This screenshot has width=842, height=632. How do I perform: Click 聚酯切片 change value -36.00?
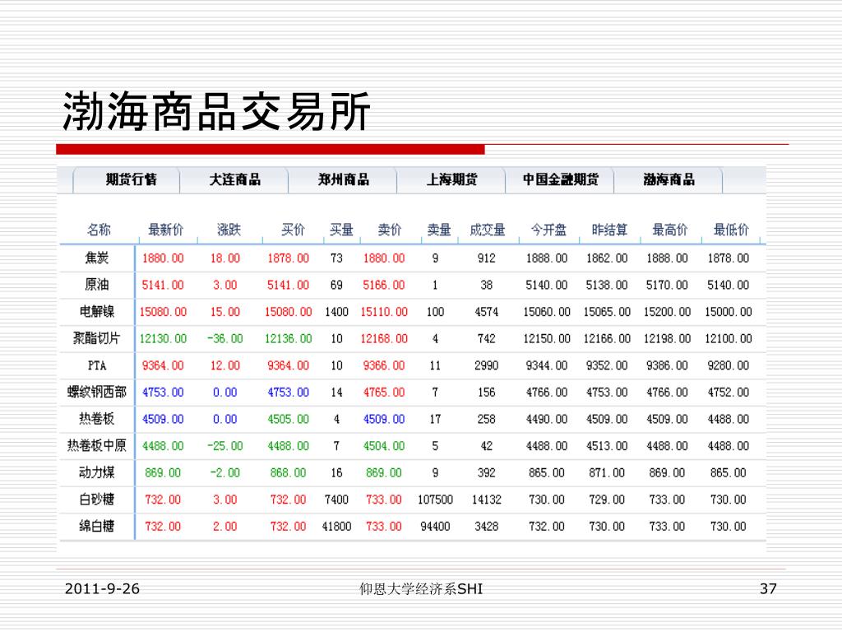[225, 339]
